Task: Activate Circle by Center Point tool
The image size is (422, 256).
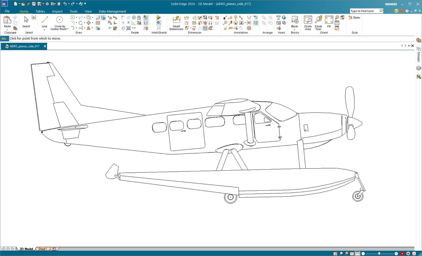Action: click(x=59, y=20)
